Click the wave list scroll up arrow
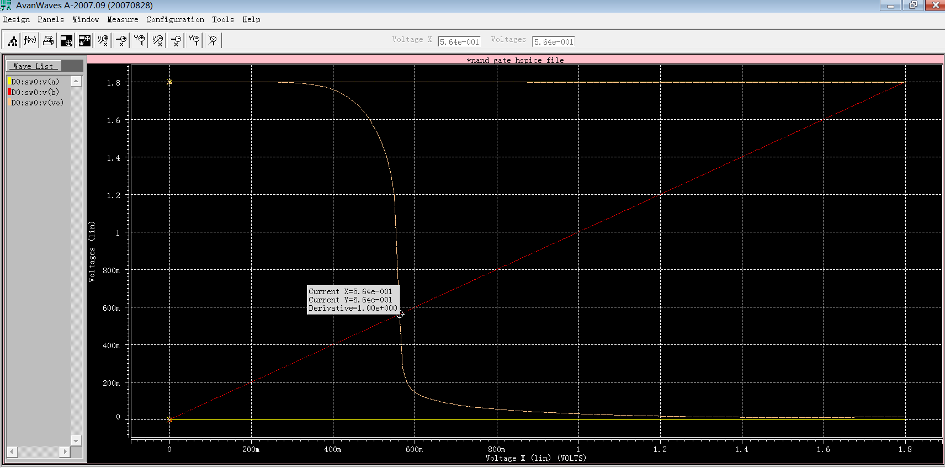The image size is (945, 468). click(76, 82)
